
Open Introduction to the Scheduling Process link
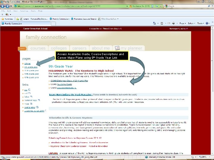pyautogui.click(x=79, y=143)
